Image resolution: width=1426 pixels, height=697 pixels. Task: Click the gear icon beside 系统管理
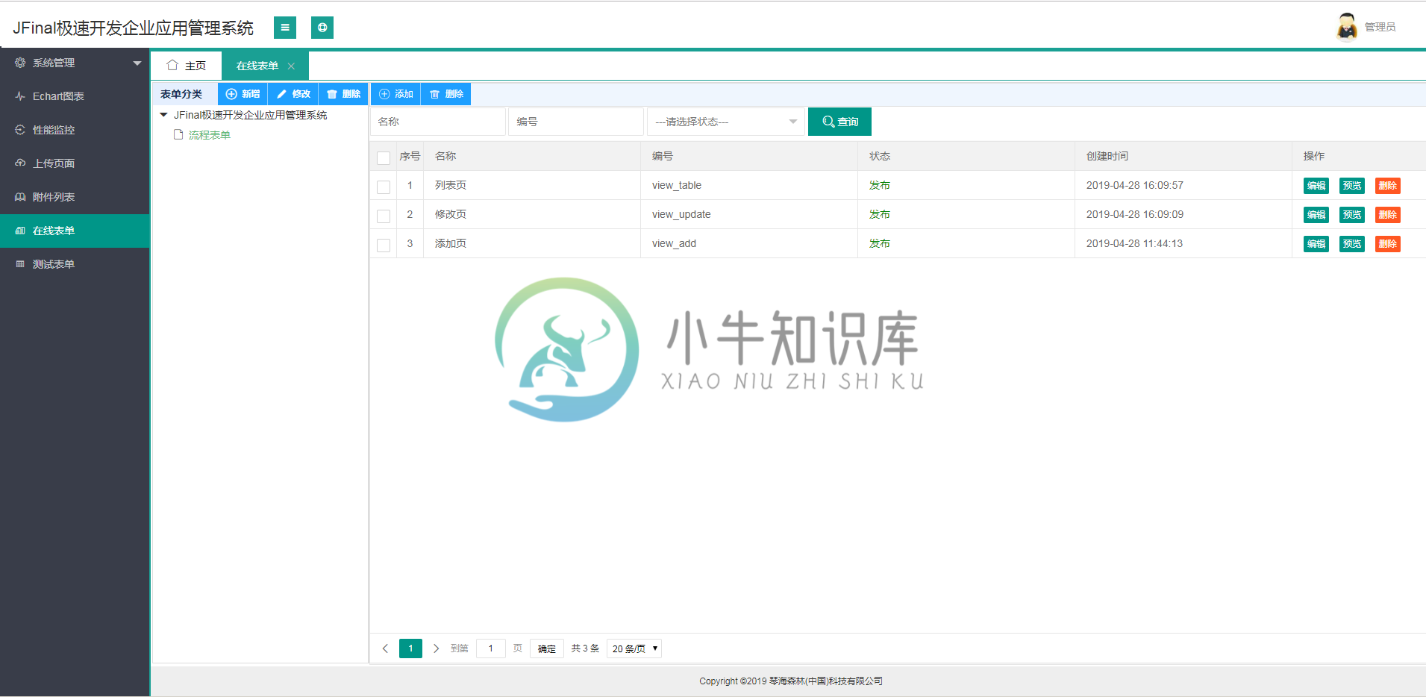tap(20, 63)
